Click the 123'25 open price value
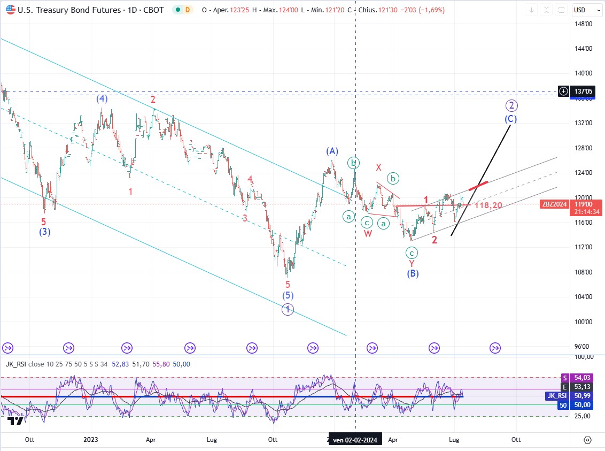This screenshot has height=451, width=605. (239, 10)
